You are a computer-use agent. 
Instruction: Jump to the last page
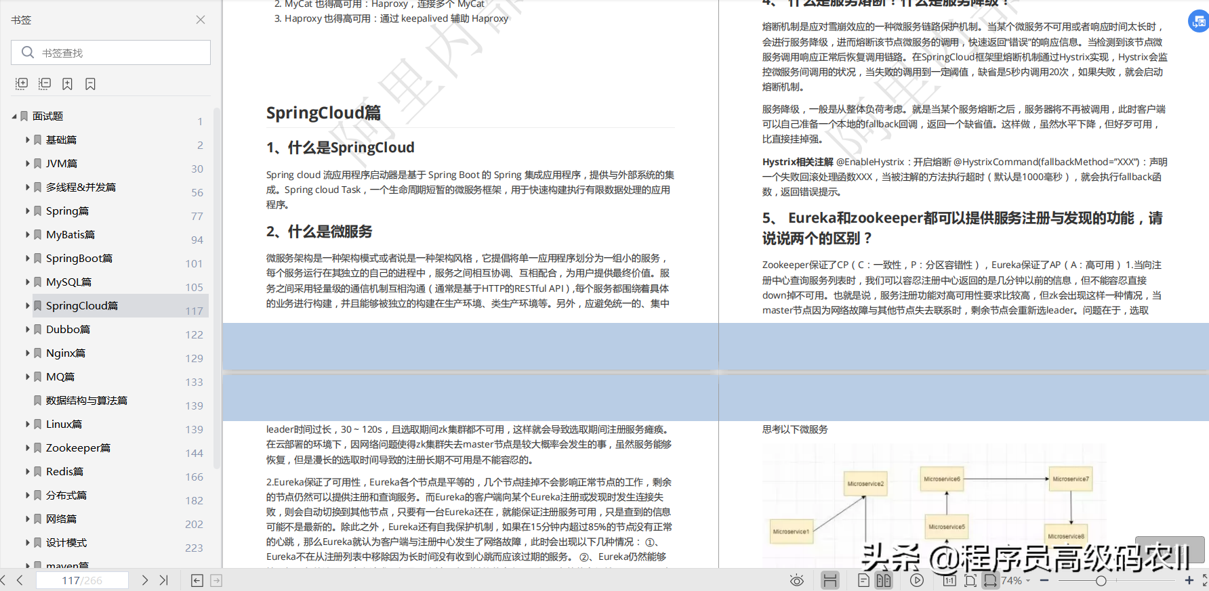163,580
